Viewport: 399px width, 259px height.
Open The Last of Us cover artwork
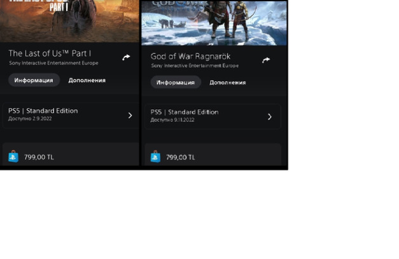point(69,21)
